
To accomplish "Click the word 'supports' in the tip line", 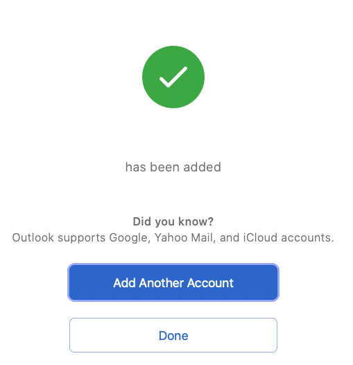I will point(81,239).
